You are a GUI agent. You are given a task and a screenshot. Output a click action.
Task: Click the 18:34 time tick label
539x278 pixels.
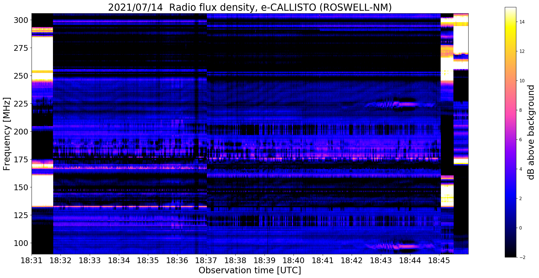coord(119,261)
